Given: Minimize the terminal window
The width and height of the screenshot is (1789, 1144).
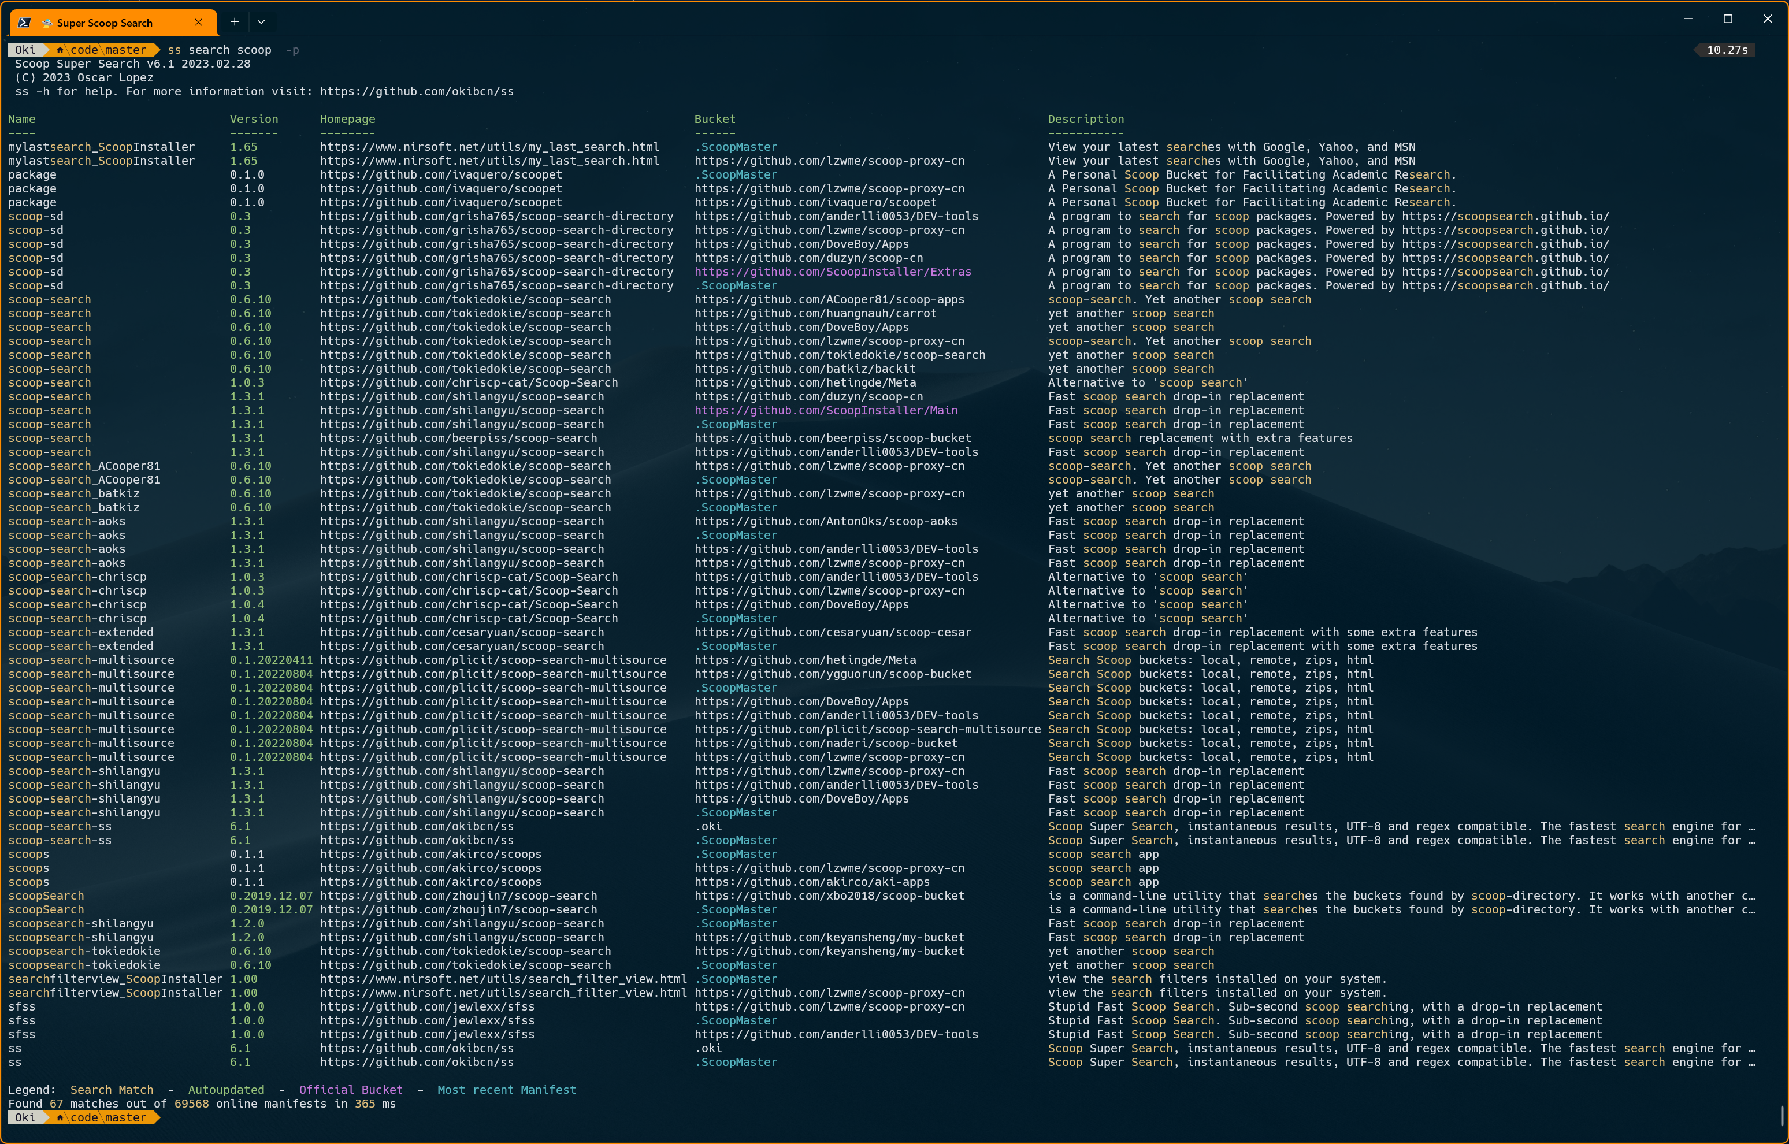Looking at the screenshot, I should 1688,19.
